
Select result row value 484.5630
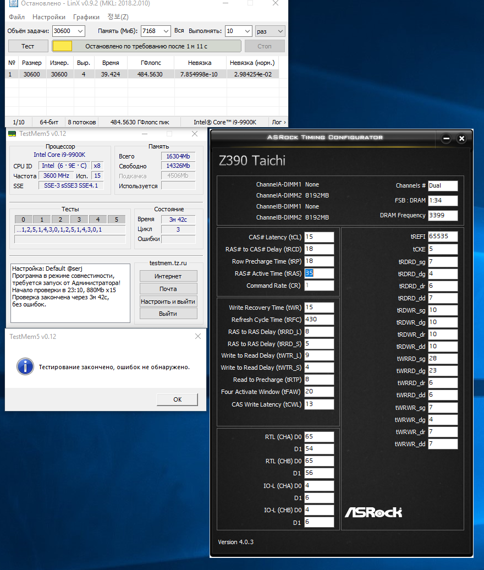click(150, 74)
